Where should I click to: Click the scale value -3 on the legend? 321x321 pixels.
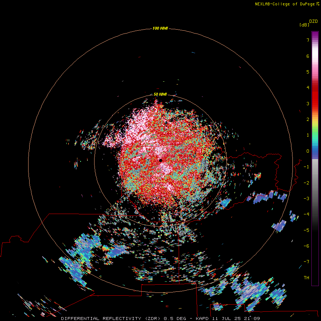pos(306,199)
